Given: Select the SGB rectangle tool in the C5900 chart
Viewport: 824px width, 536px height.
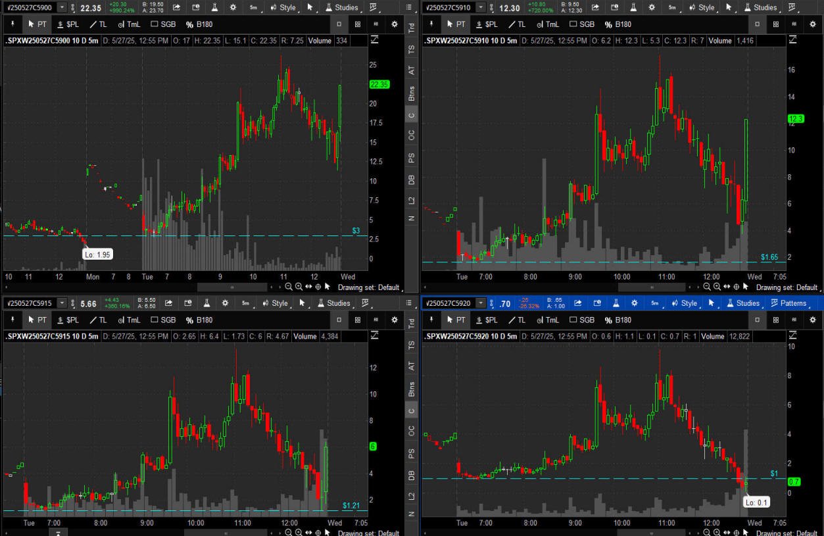Looking at the screenshot, I should coord(163,24).
